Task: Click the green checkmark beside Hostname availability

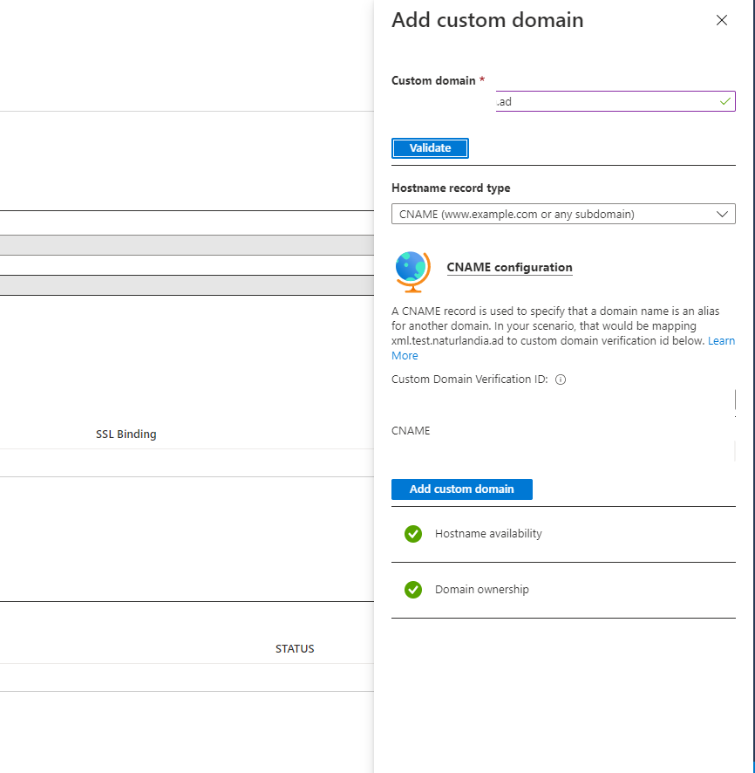Action: coord(413,533)
